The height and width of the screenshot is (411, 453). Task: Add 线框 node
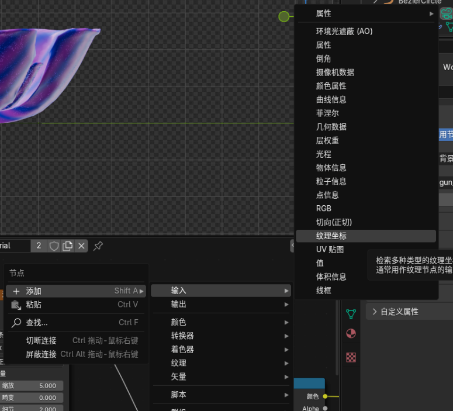366,290
